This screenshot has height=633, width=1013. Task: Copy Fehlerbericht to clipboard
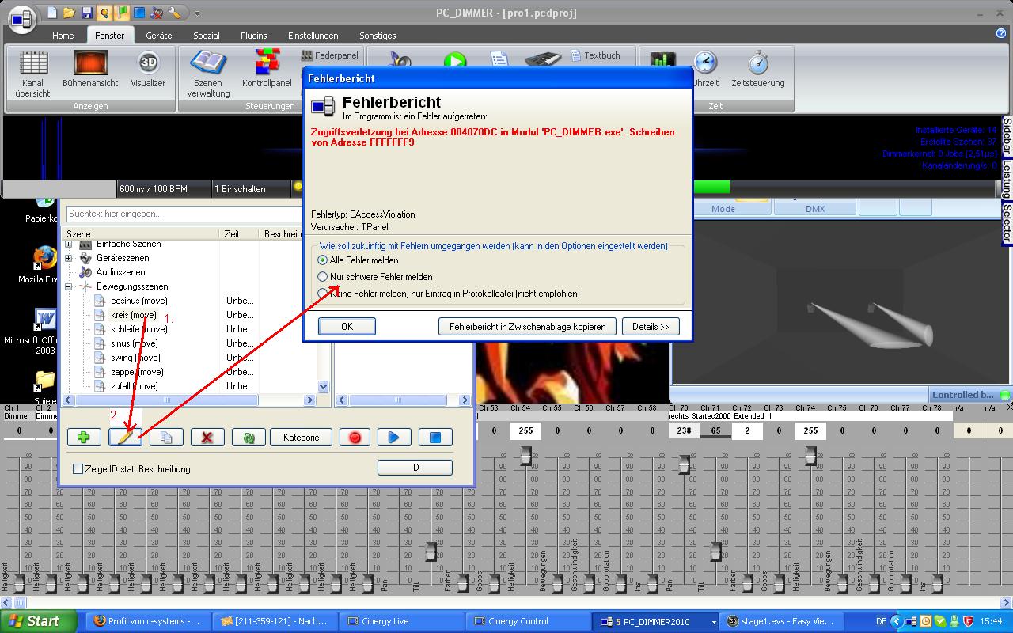tap(527, 326)
